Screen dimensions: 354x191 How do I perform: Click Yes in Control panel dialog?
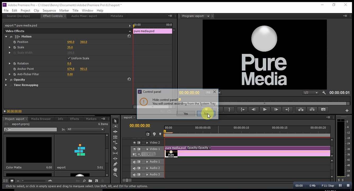coord(186,114)
